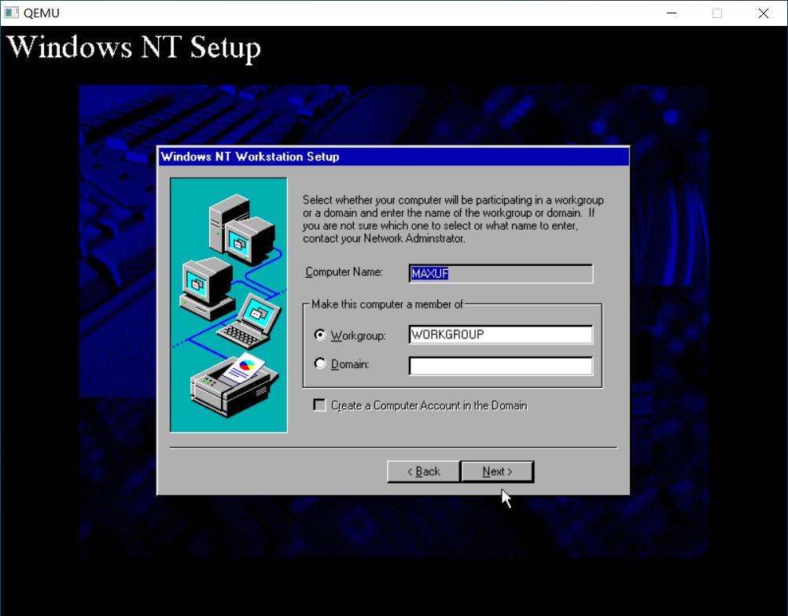
Task: Click the mouse cursor arrow graphic near Next
Action: (506, 496)
